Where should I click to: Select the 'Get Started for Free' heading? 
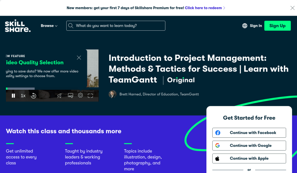tap(249, 118)
